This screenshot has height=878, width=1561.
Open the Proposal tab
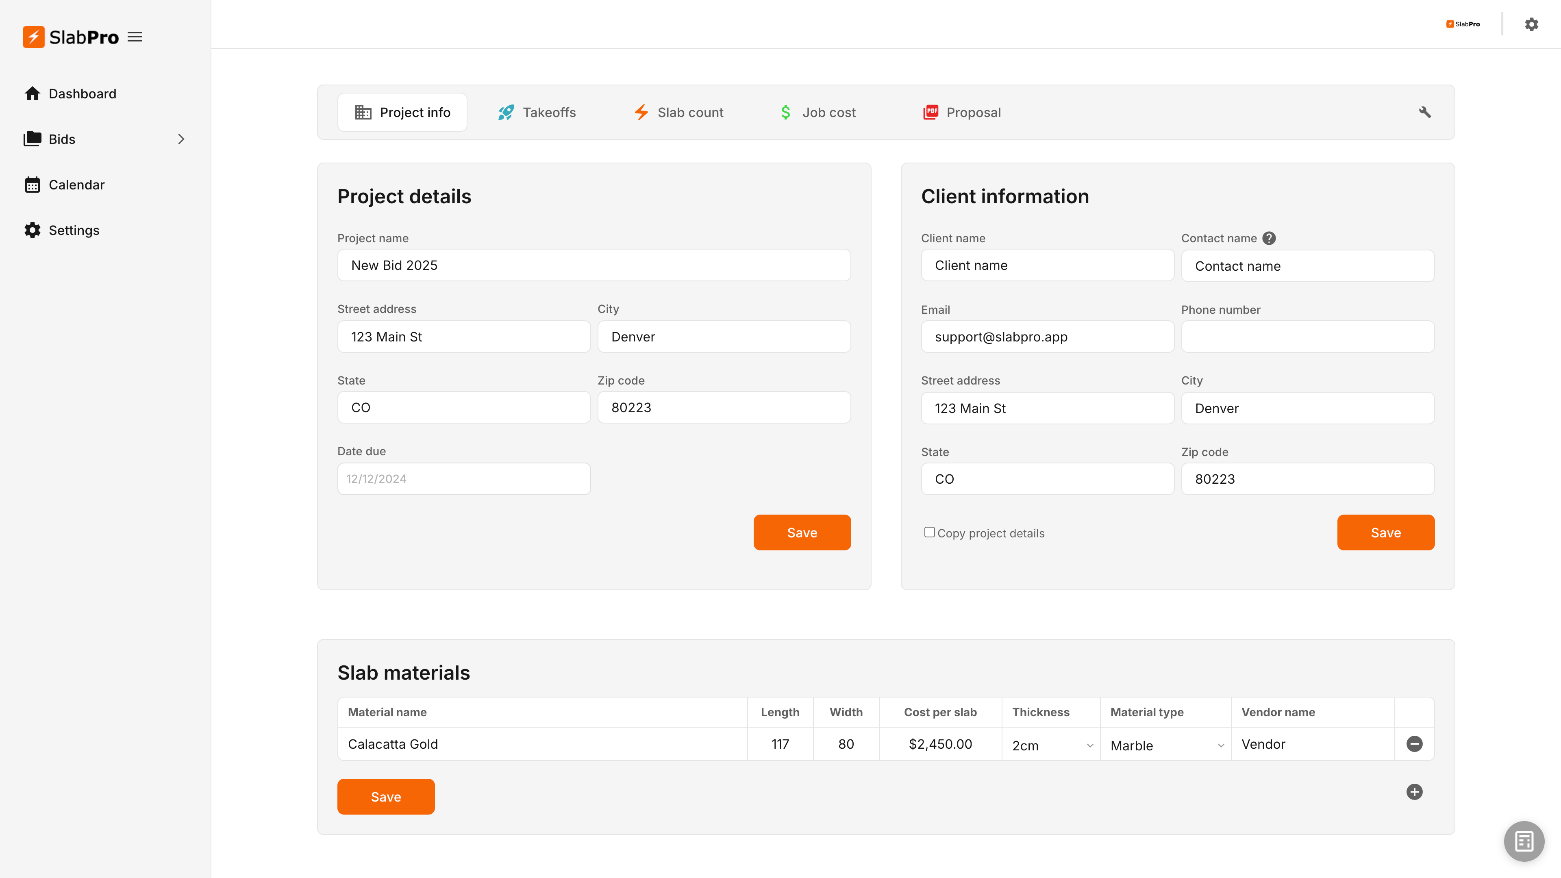coord(962,112)
